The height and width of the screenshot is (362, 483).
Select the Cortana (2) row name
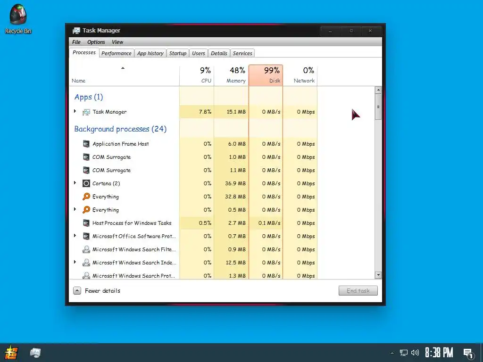click(x=106, y=183)
